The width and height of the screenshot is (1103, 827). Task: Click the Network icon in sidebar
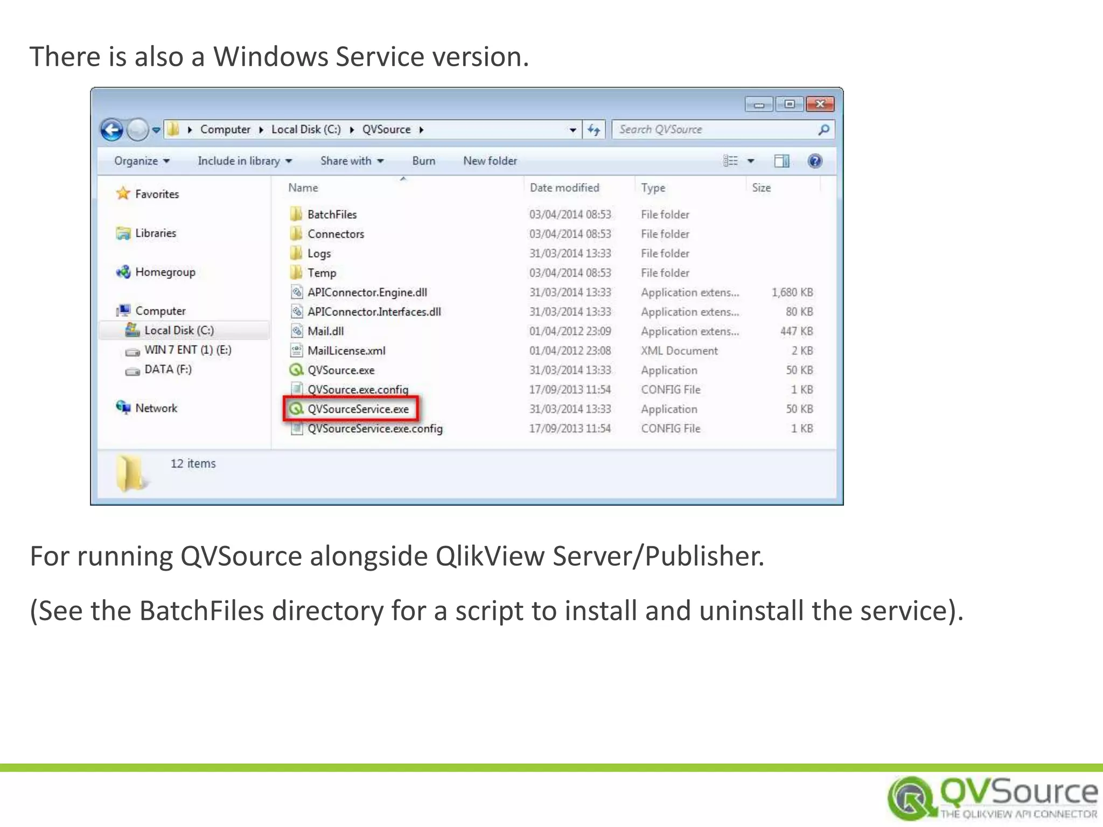coord(123,408)
